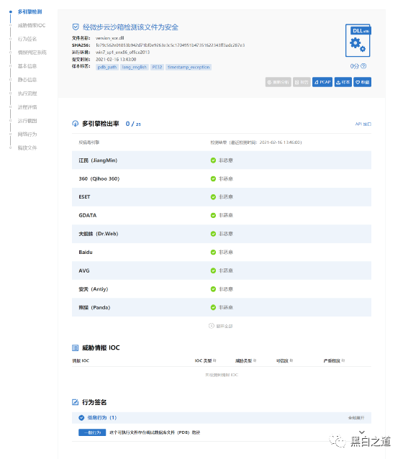Jump to 静态信息 in the sidebar
This screenshot has height=459, width=403.
(27, 80)
